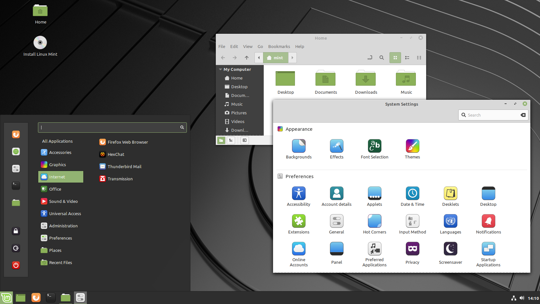Collapse the My Computer section
The height and width of the screenshot is (304, 540).
point(220,69)
